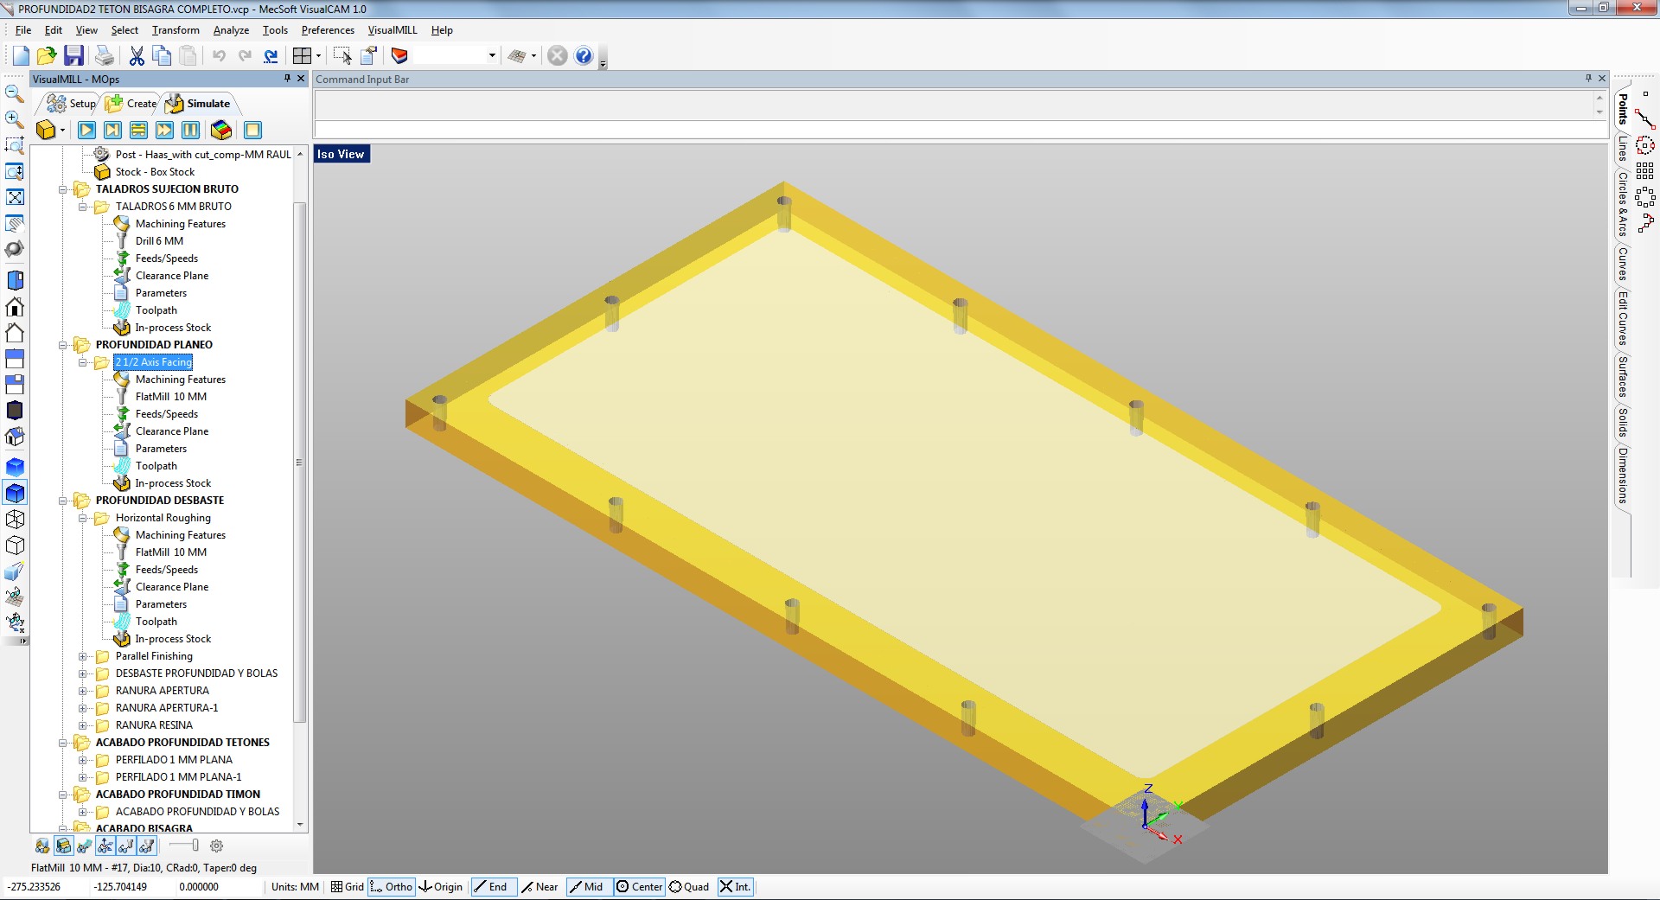Select the RANURA RESINA operation
This screenshot has height=900, width=1660.
(x=154, y=725)
